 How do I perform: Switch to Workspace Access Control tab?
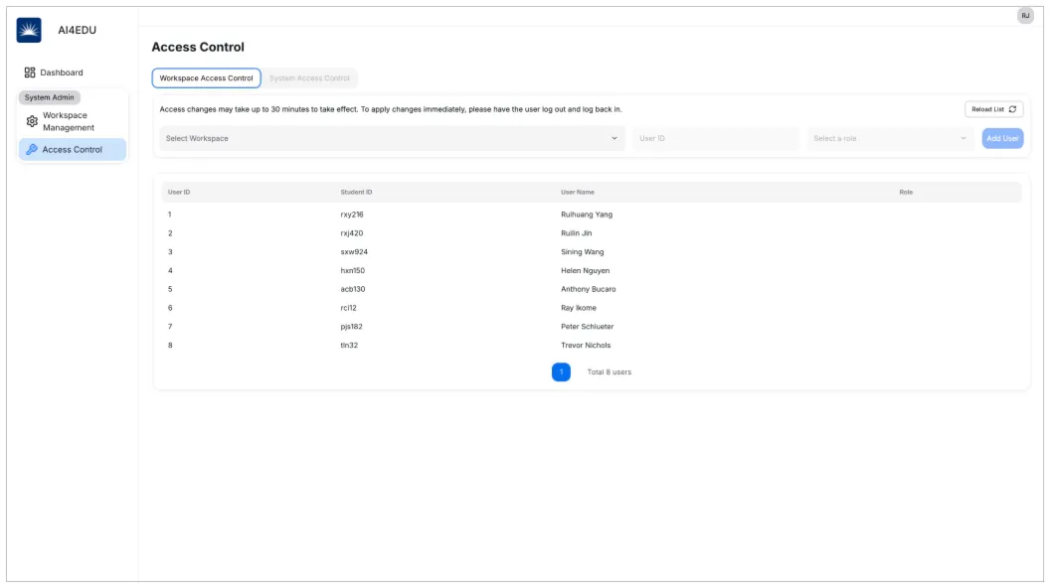pos(207,78)
